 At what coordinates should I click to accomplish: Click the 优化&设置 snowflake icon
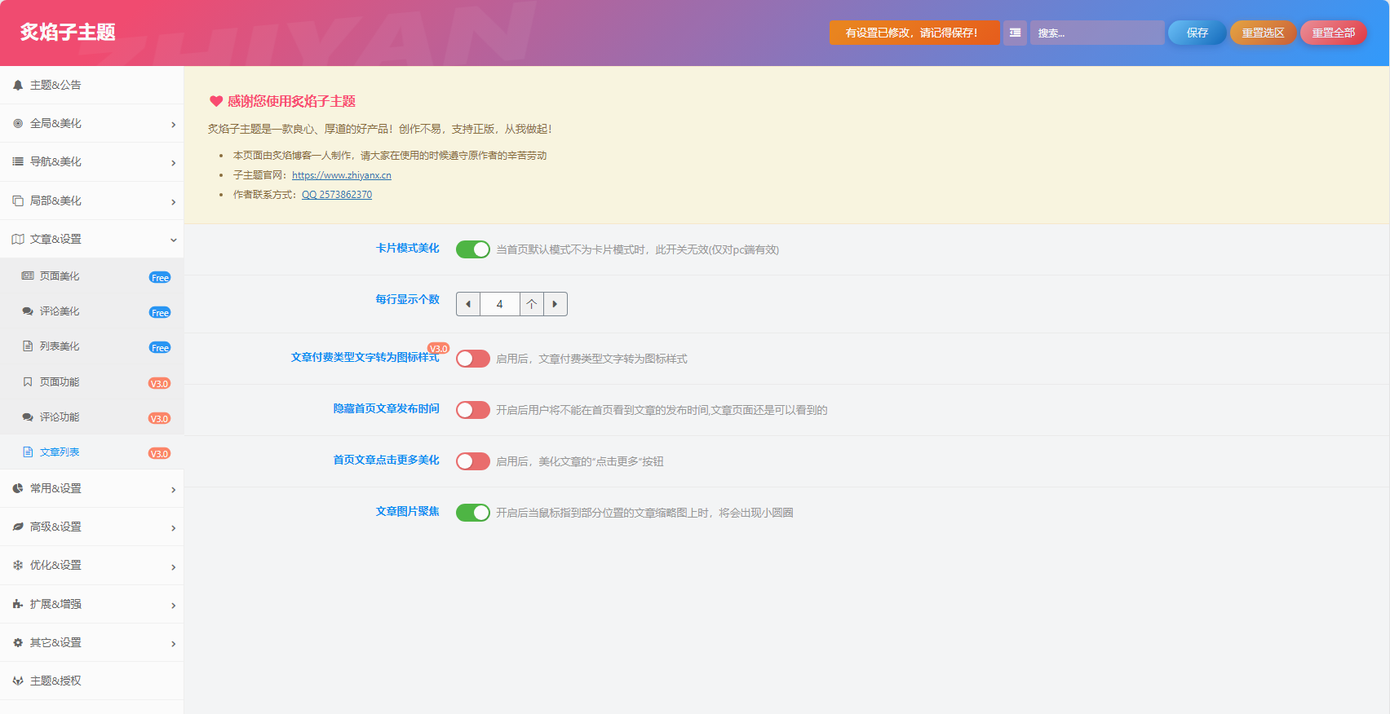(18, 565)
